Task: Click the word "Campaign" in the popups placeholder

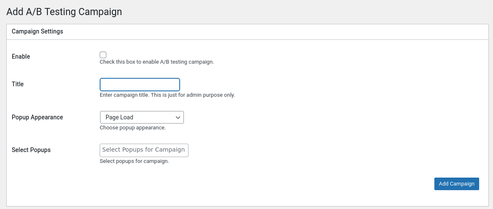Action: point(170,150)
